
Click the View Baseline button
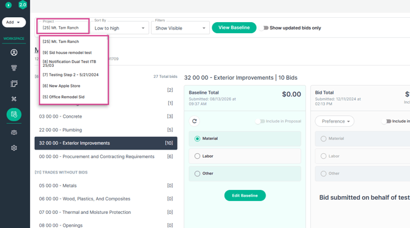[x=234, y=28]
